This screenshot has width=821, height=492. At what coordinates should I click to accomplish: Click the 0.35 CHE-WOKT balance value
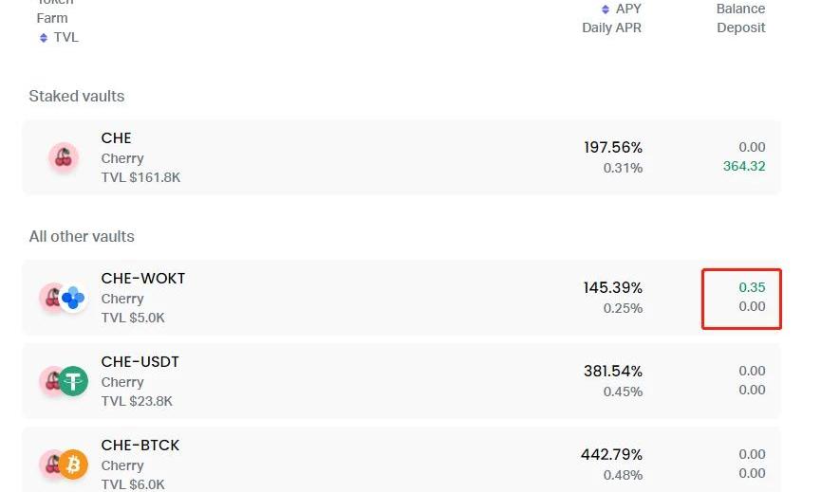(x=752, y=288)
